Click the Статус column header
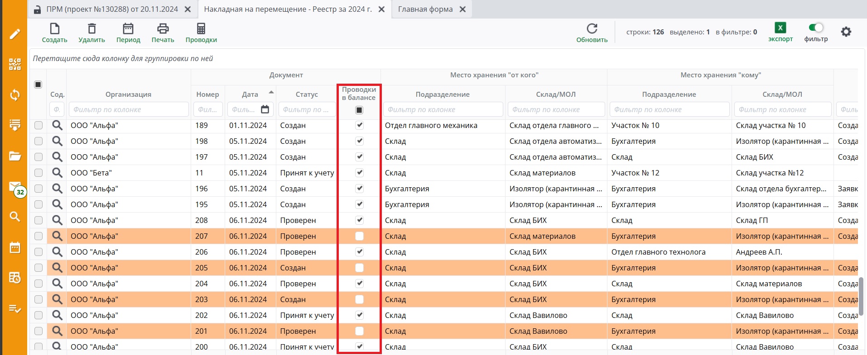The width and height of the screenshot is (867, 355). 307,95
